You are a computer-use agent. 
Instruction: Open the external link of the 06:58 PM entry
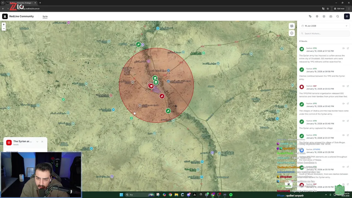coord(348,69)
